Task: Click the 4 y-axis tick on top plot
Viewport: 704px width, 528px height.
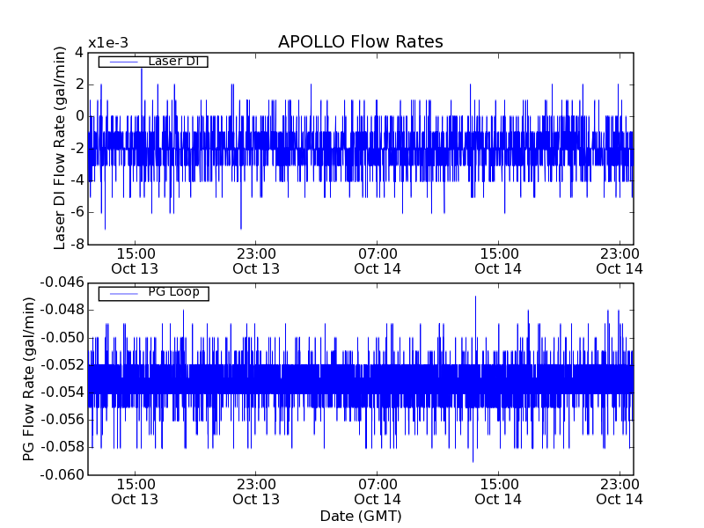Action: coord(79,52)
